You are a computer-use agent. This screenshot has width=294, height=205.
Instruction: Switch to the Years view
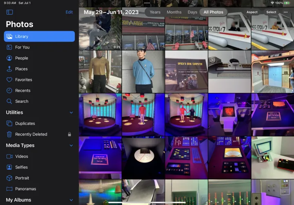click(155, 12)
